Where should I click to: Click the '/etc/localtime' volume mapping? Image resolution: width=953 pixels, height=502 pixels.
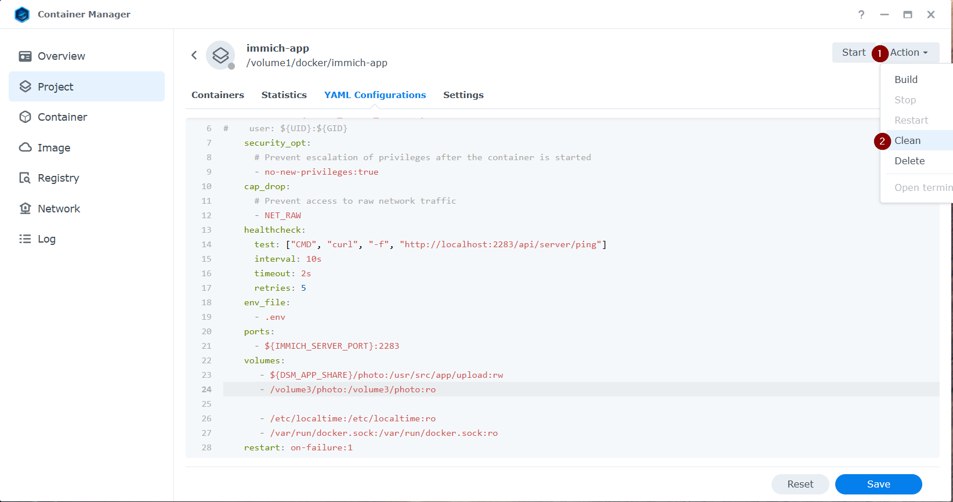[353, 418]
